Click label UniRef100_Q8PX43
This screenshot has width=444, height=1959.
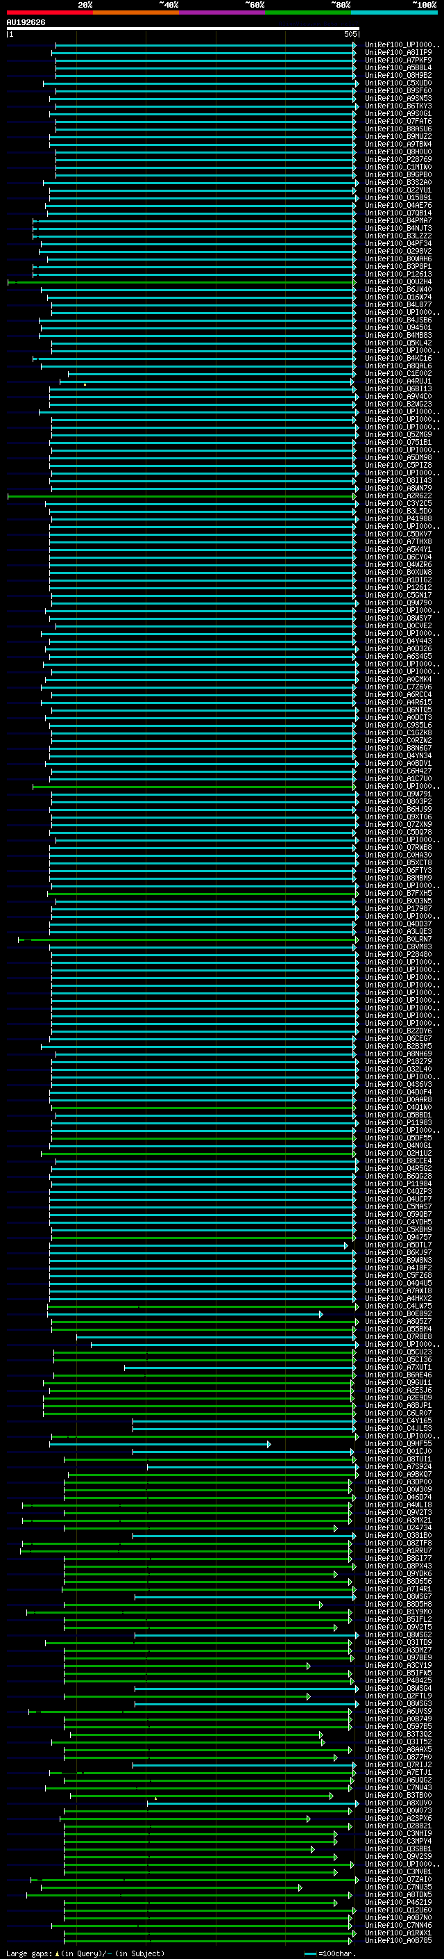(398, 1566)
